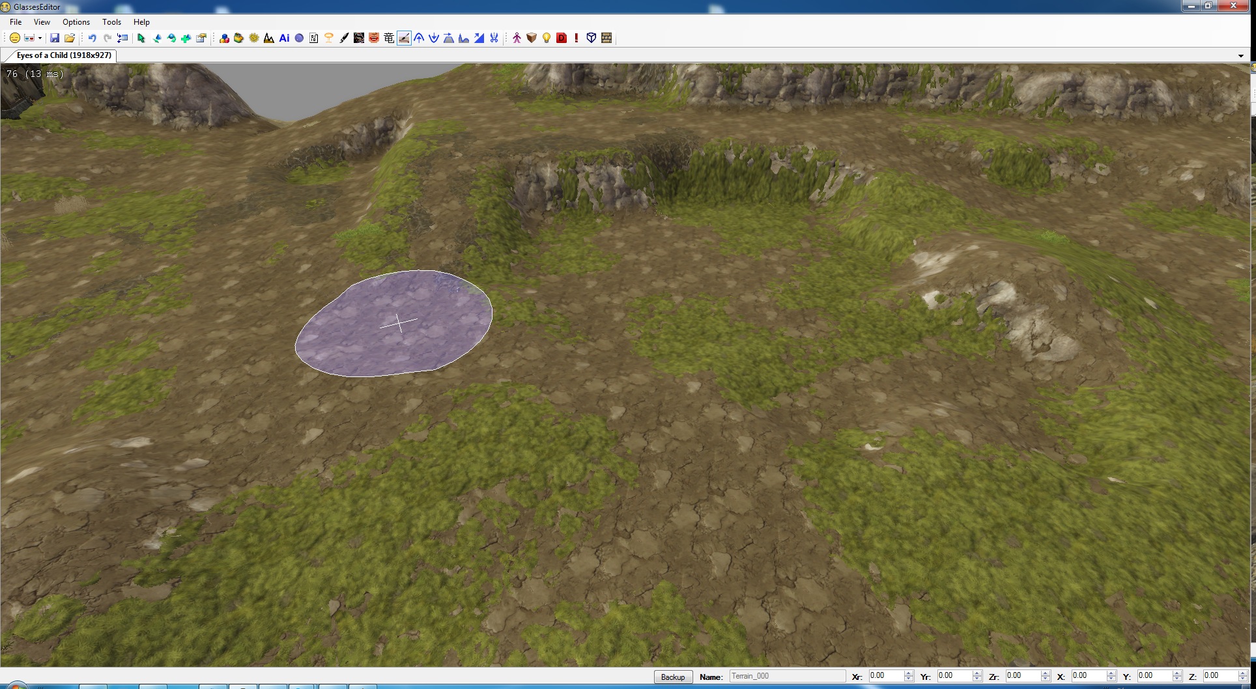Click the purple circular brush area
Image resolution: width=1256 pixels, height=689 pixels.
[x=394, y=324]
